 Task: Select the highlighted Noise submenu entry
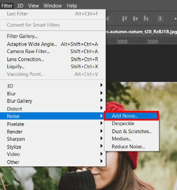pos(53,116)
